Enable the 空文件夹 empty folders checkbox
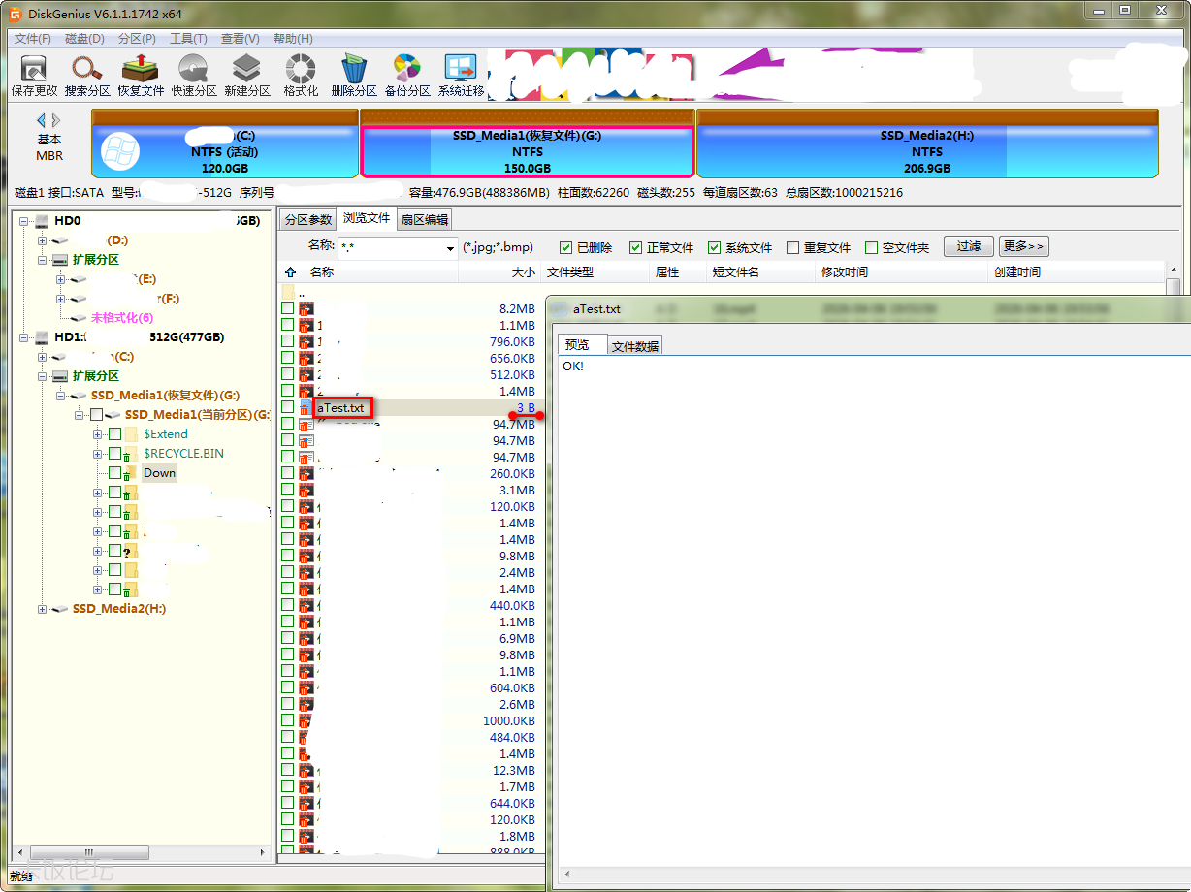This screenshot has height=892, width=1191. tap(871, 247)
